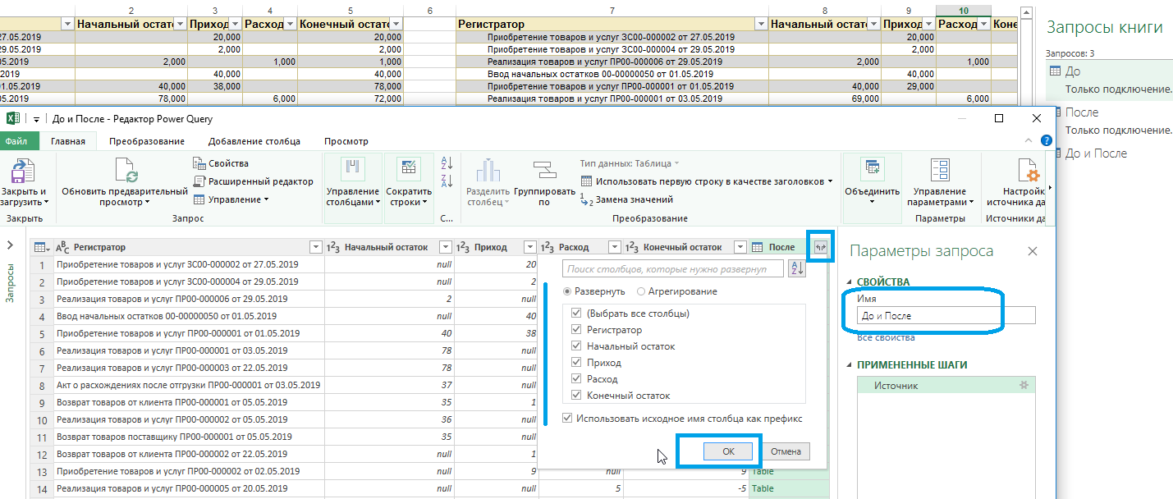Select the Агрегирование radio button

(641, 291)
